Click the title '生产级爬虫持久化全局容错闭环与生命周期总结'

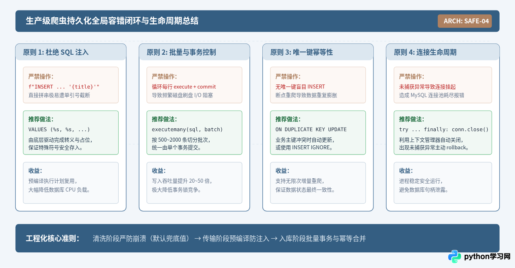point(112,21)
